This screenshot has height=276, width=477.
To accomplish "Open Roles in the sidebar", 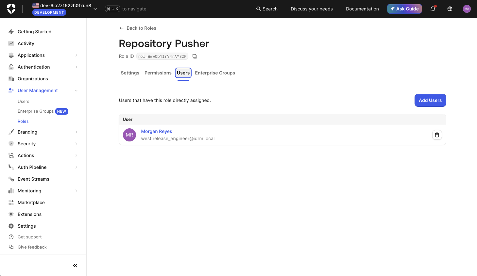I will pos(23,121).
